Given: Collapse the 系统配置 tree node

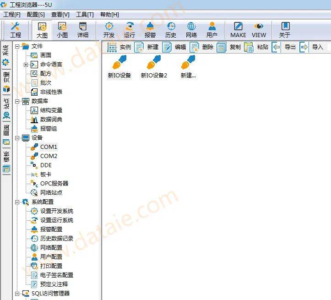Looking at the screenshot, I should (17, 202).
